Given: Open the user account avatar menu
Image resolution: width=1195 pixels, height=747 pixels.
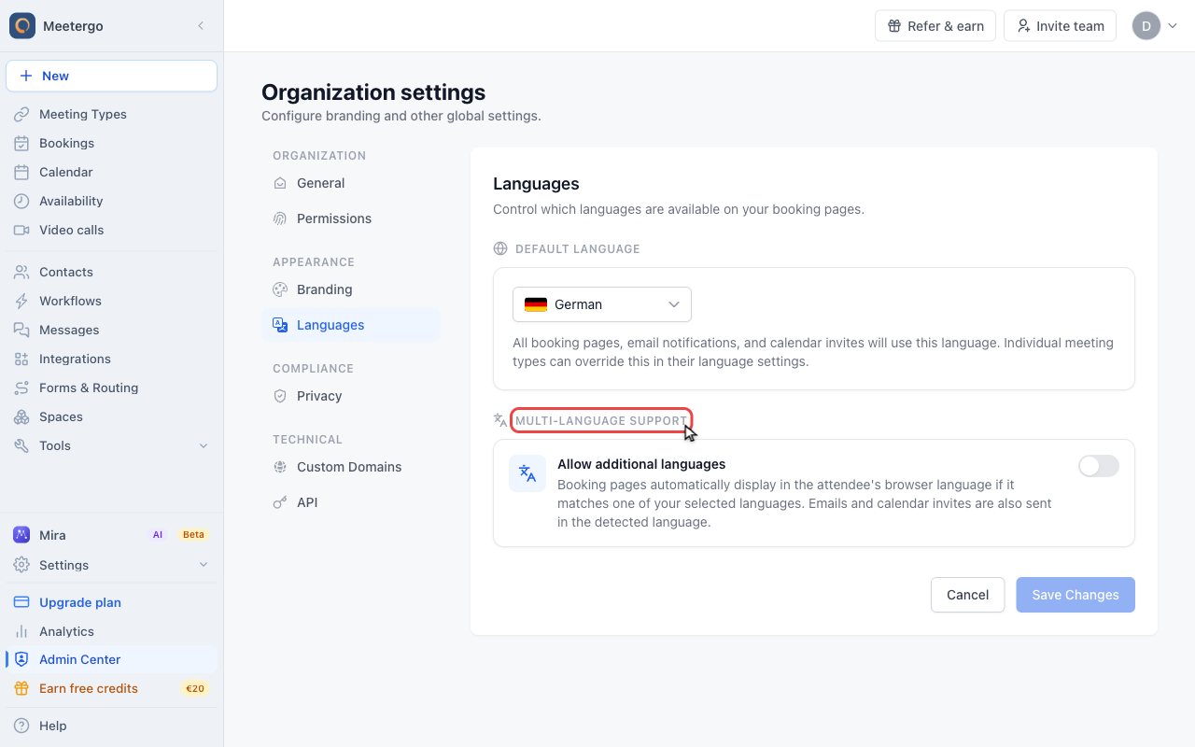Looking at the screenshot, I should [1155, 26].
